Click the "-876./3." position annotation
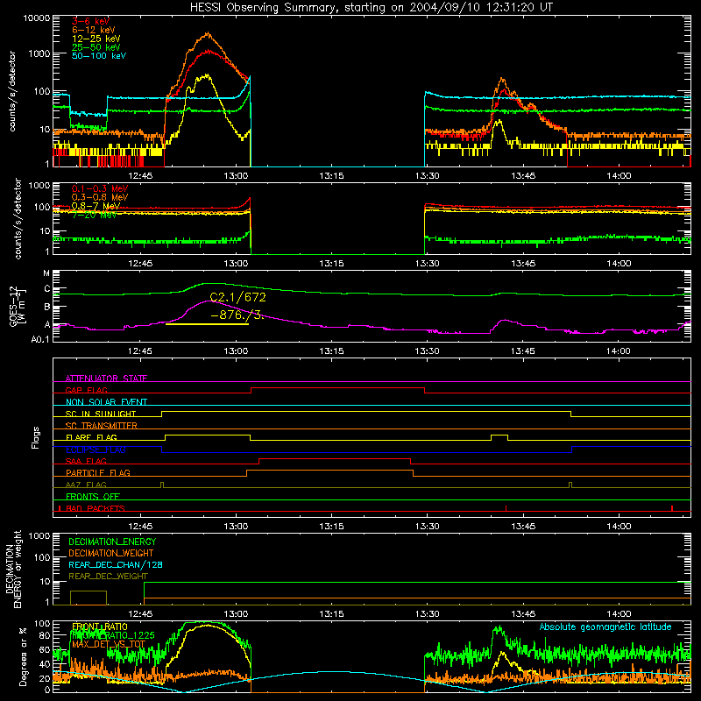The width and height of the screenshot is (701, 701). tap(237, 315)
